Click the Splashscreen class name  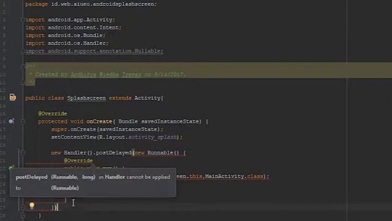click(x=86, y=98)
